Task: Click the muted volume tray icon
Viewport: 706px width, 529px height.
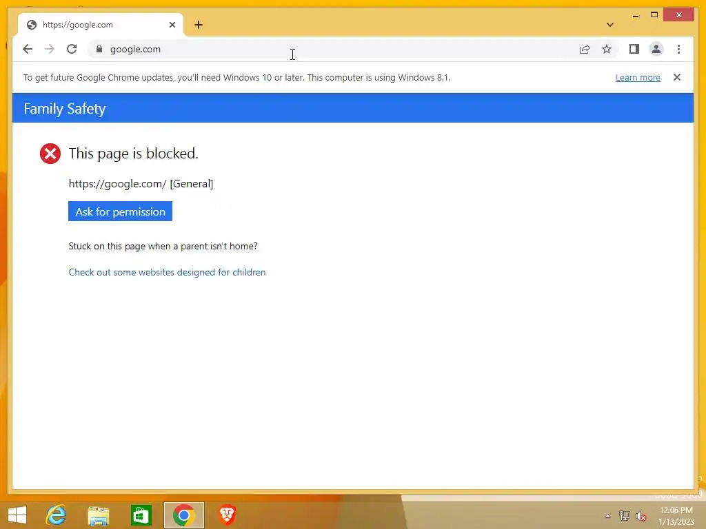Action: point(641,516)
